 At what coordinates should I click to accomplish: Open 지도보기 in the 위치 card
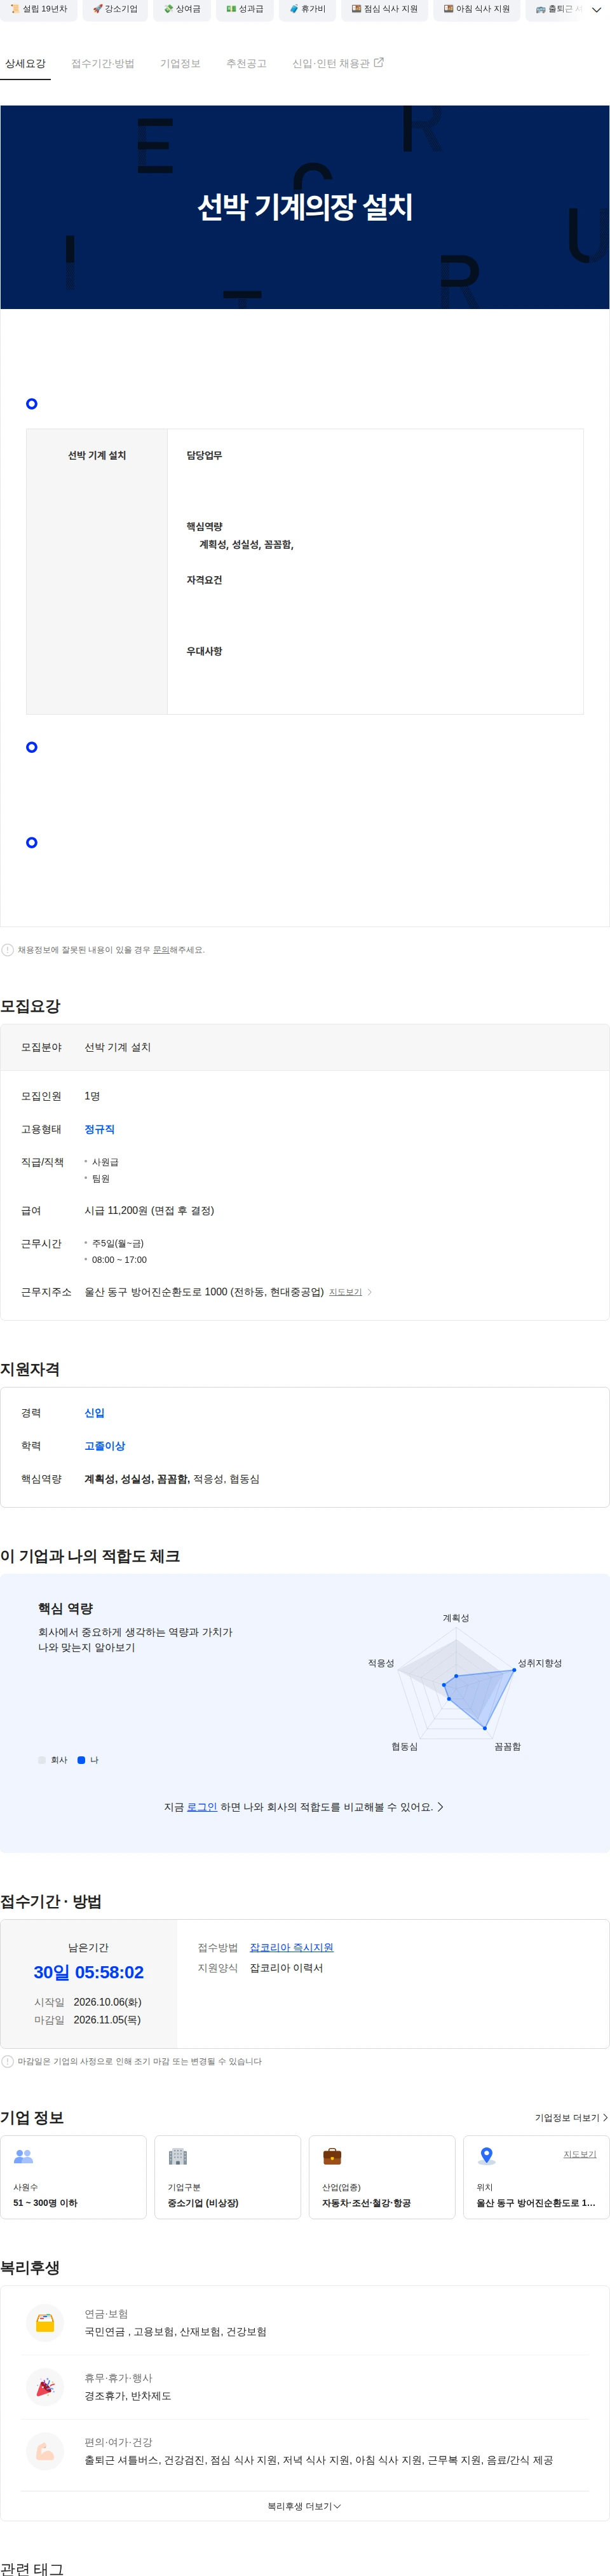click(x=580, y=2154)
